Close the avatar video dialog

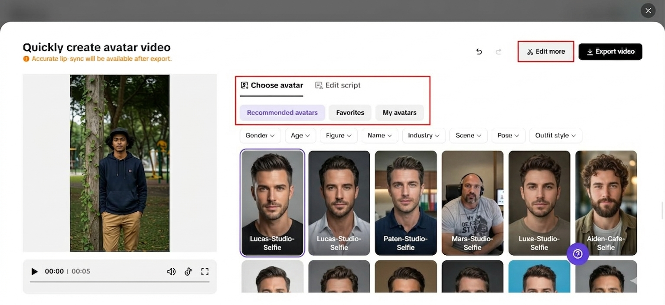coord(648,11)
